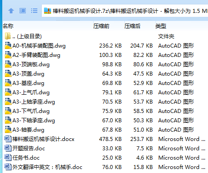
Task: Select the file name 外文翻译中英文：机械手.doc
Action: tap(47, 167)
